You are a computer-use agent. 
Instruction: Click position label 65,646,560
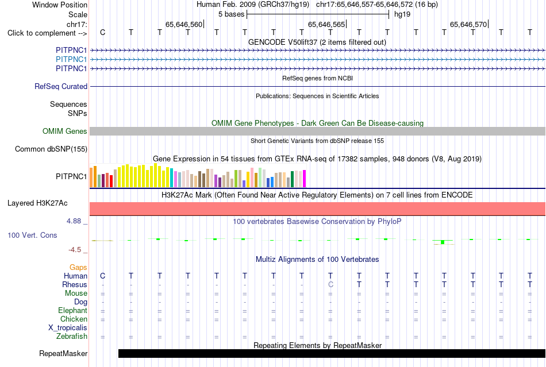pos(184,24)
